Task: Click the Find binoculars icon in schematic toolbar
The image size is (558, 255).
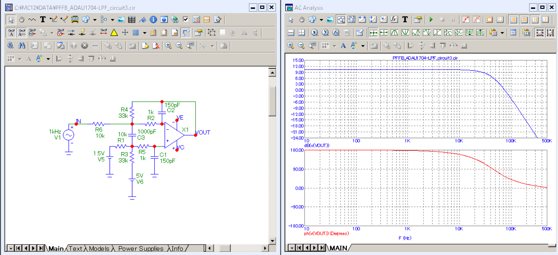Action: (22, 45)
